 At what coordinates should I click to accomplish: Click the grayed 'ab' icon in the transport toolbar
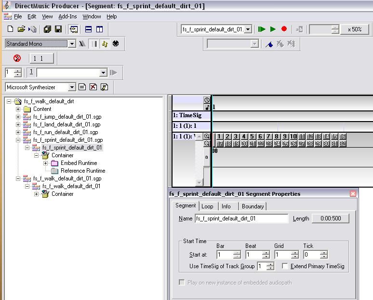pyautogui.click(x=299, y=29)
